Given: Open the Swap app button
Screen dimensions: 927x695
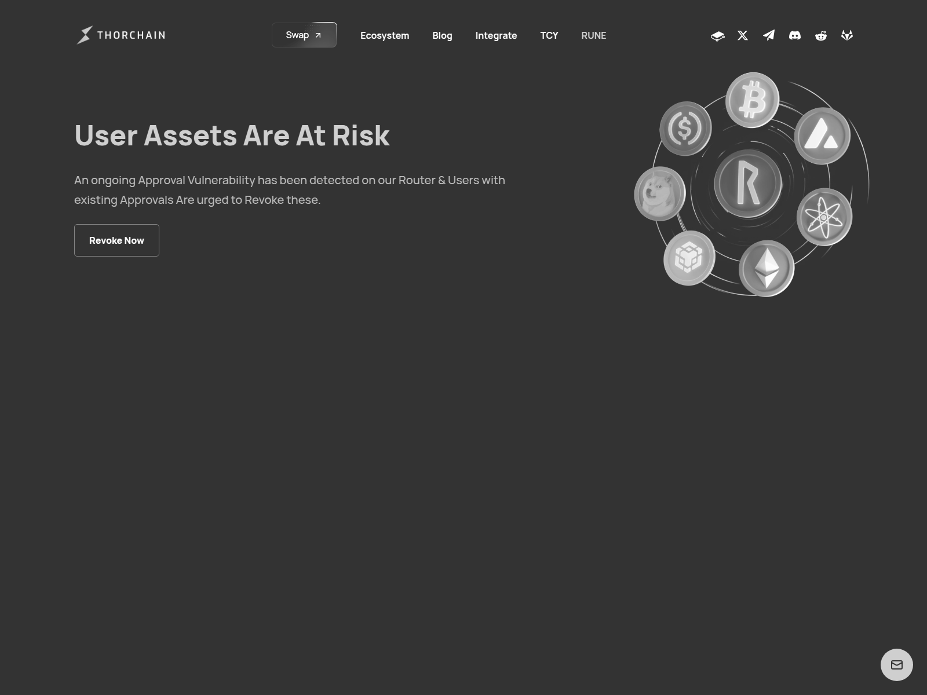Looking at the screenshot, I should click(x=304, y=35).
